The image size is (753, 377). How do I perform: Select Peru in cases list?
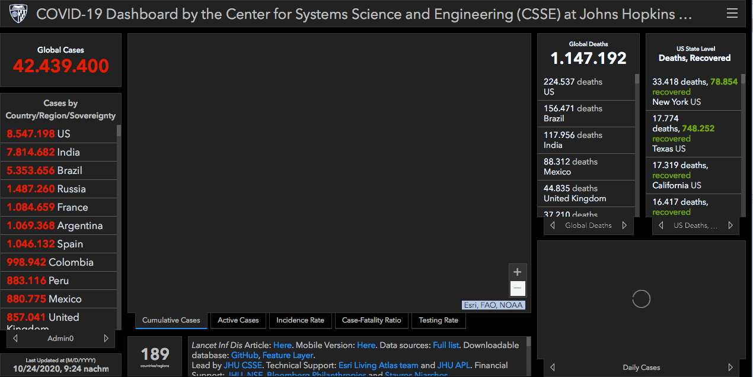click(58, 281)
